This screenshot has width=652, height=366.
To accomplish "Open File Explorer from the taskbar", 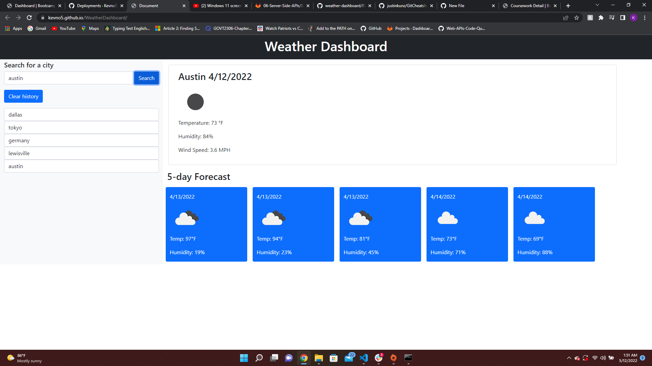I will click(x=318, y=358).
